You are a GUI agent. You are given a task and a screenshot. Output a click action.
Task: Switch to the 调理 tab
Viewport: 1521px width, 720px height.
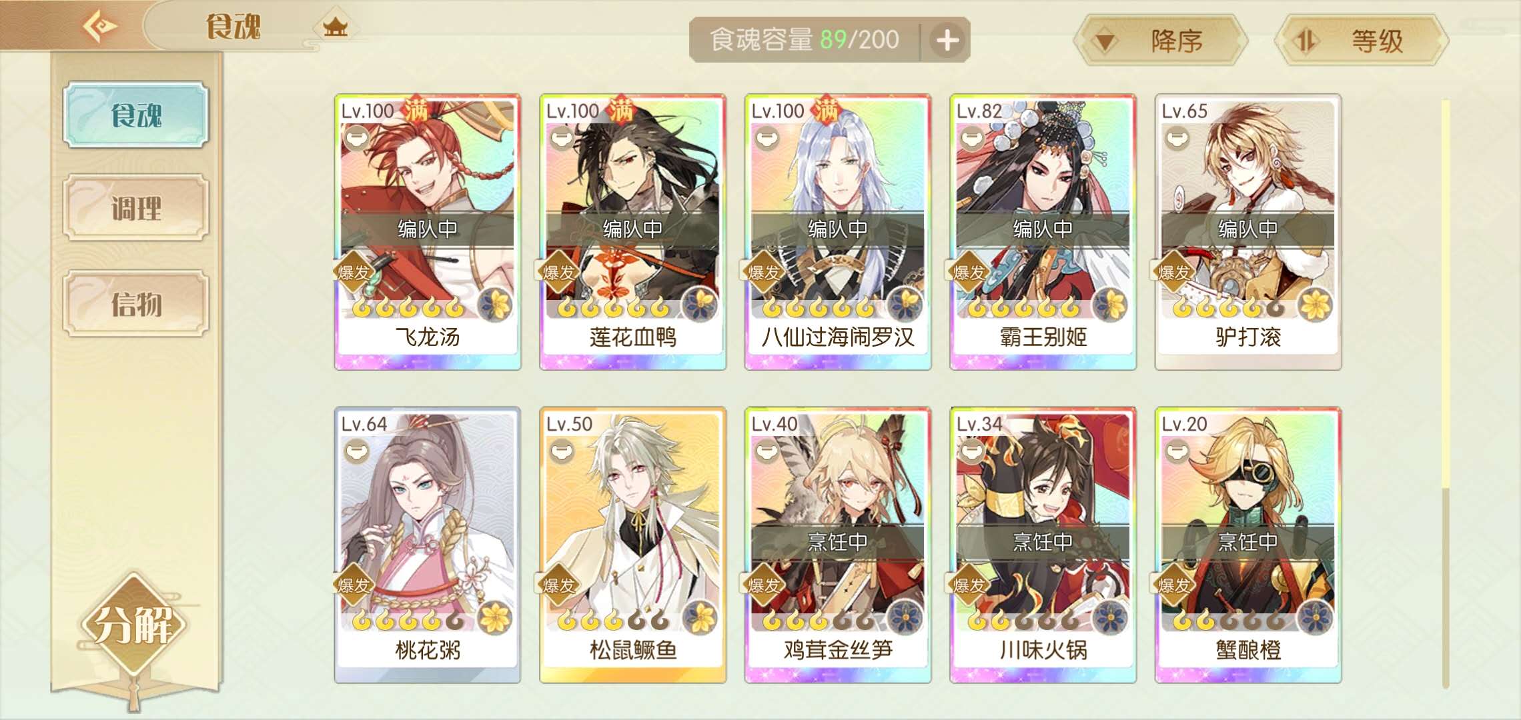pos(136,208)
